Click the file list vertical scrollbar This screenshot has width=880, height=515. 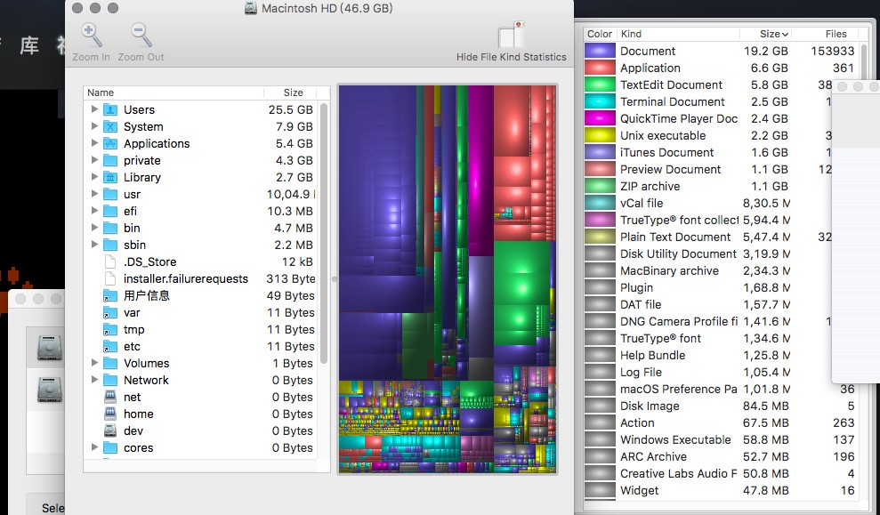(x=324, y=233)
